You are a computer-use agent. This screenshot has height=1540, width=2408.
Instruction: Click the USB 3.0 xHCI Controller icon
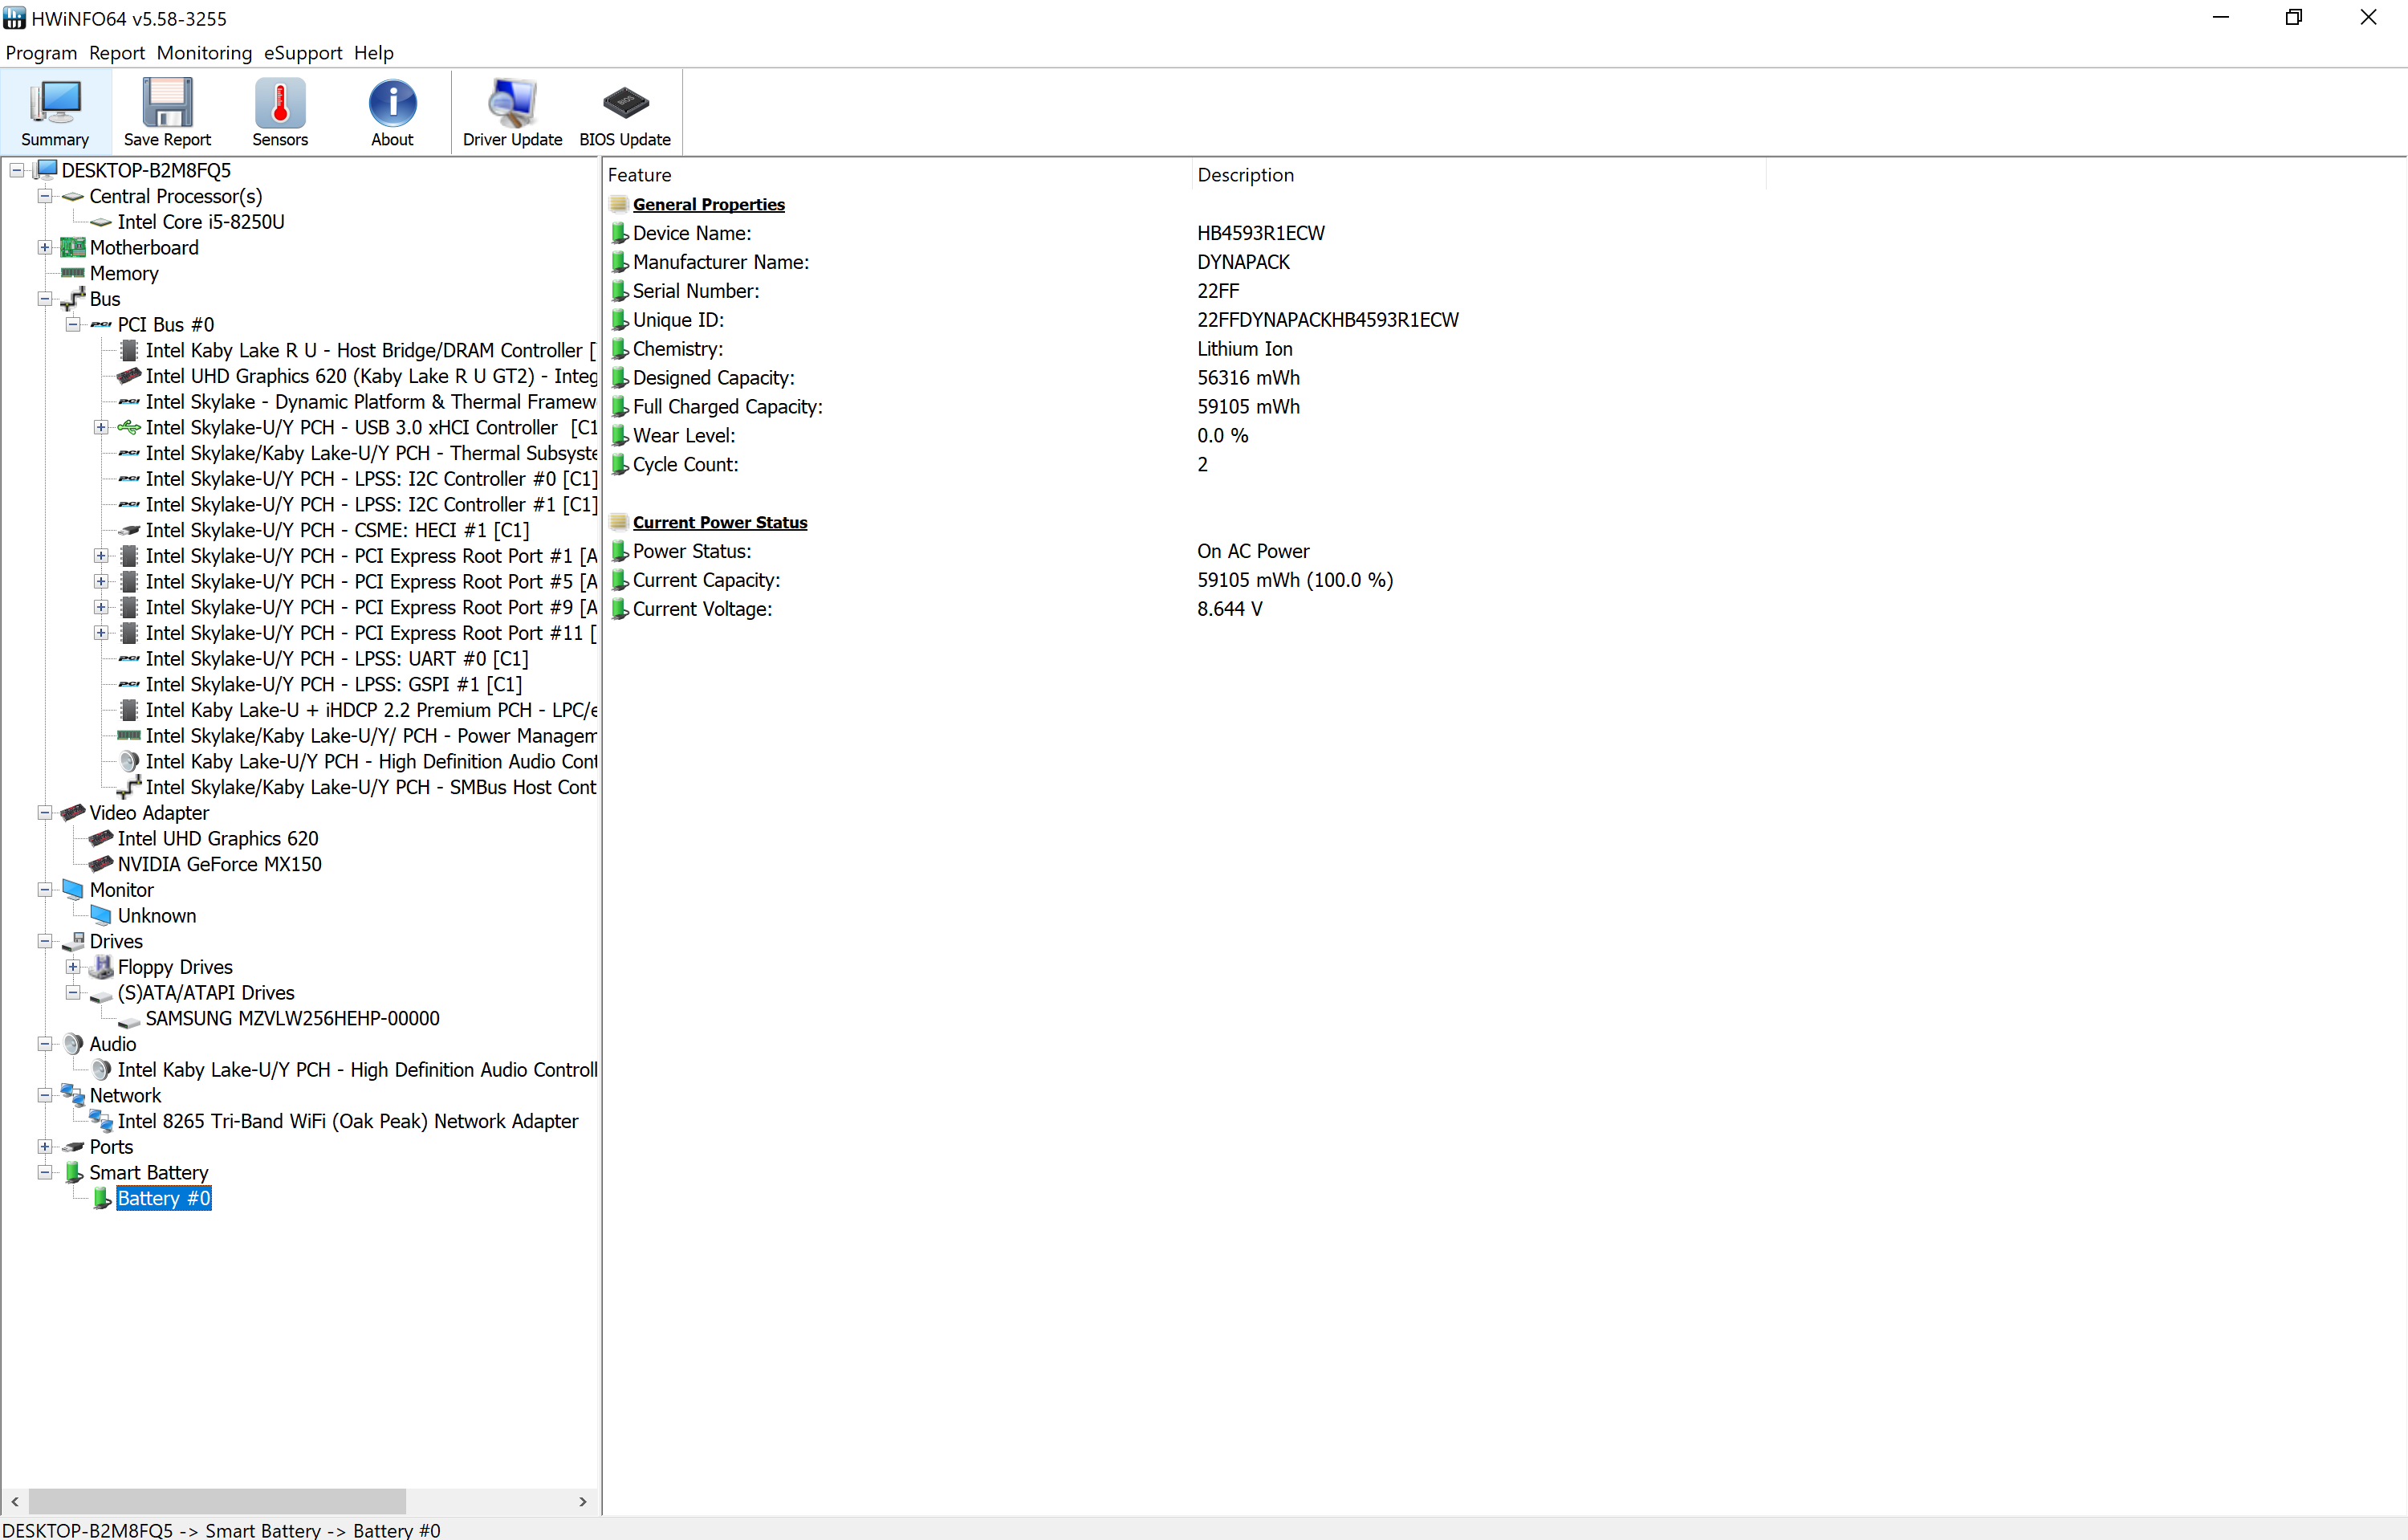pyautogui.click(x=129, y=427)
